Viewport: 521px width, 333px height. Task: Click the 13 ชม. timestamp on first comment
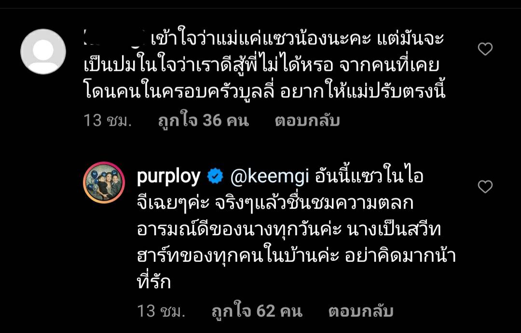click(x=108, y=120)
